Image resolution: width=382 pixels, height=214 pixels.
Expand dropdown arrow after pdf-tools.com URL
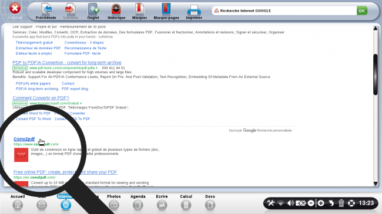(97, 68)
